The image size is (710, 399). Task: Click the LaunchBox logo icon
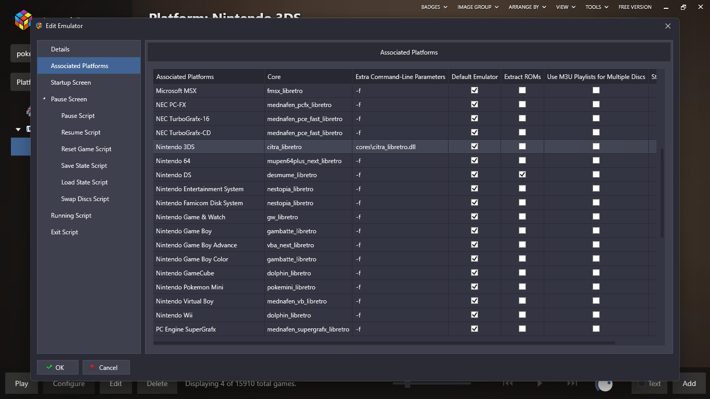[x=23, y=20]
